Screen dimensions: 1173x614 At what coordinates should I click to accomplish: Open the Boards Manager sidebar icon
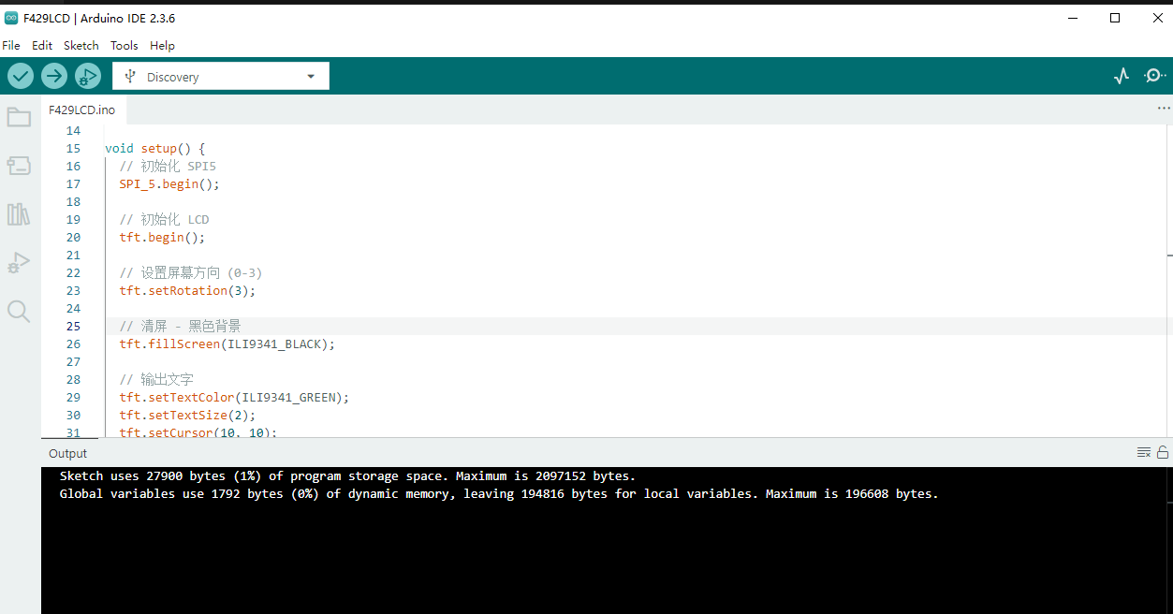point(19,166)
